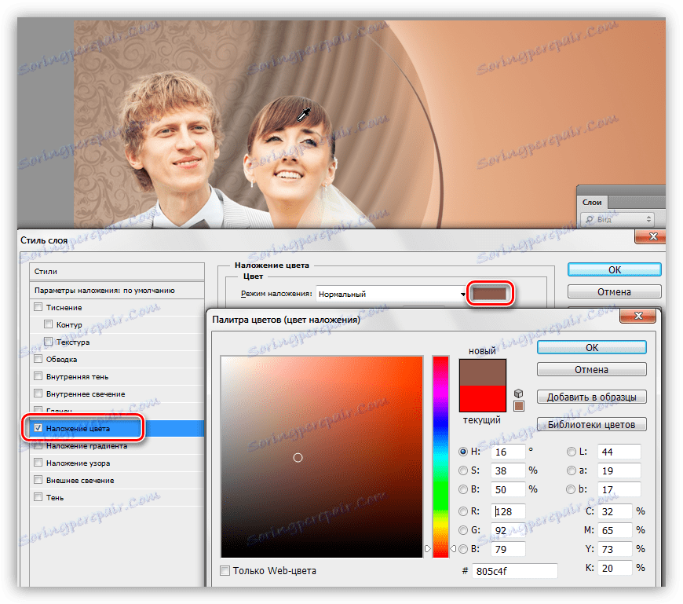The width and height of the screenshot is (683, 604).
Task: Click the Lab a field showing 19
Action: 619,470
